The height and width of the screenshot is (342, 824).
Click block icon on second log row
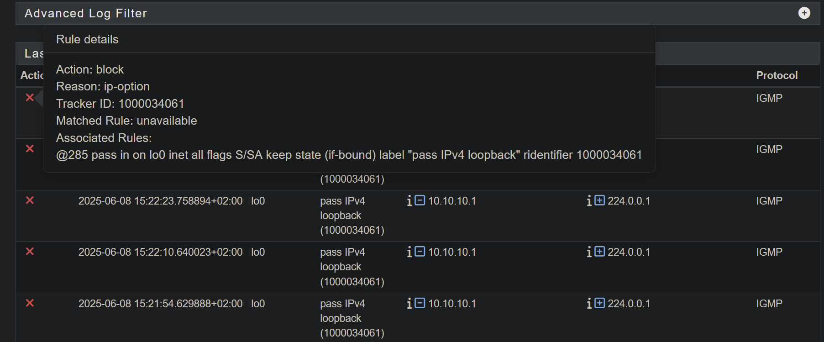point(30,148)
